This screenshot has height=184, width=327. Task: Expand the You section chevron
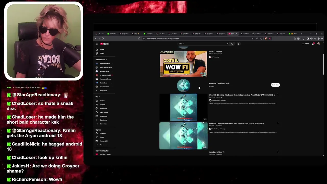click(x=100, y=97)
